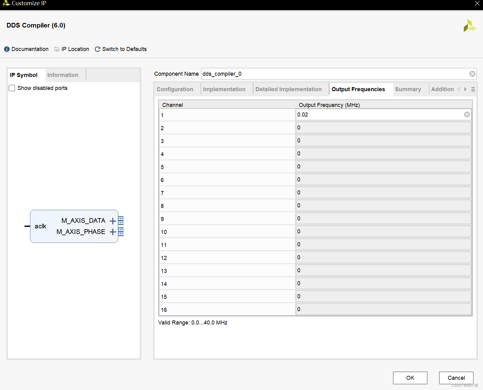Image resolution: width=483 pixels, height=390 pixels.
Task: Click the channel 11 frequency field
Action: (x=384, y=244)
